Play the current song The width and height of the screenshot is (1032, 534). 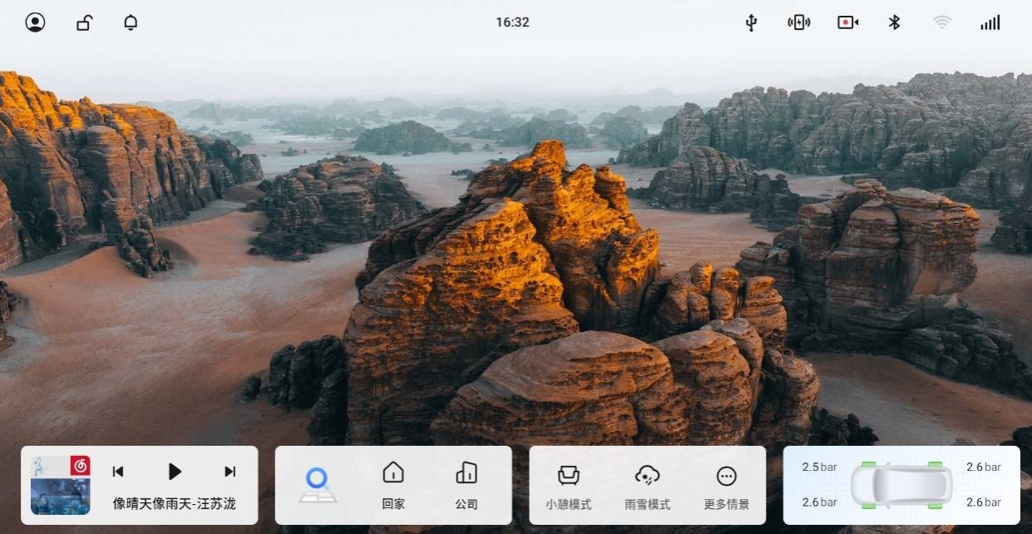(x=175, y=472)
